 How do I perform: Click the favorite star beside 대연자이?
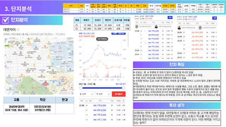pos(18,30)
